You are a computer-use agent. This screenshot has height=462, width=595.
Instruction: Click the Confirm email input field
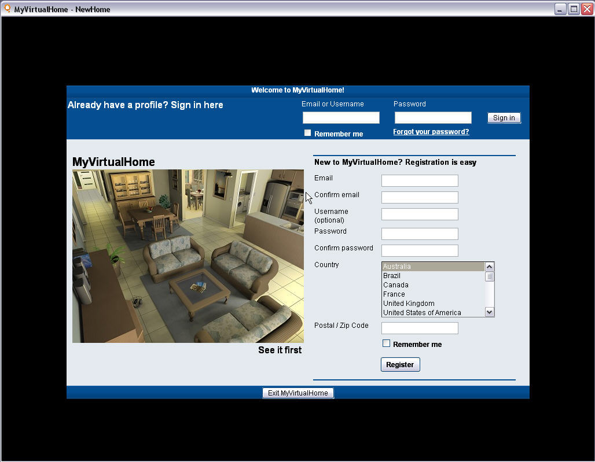[x=420, y=198]
